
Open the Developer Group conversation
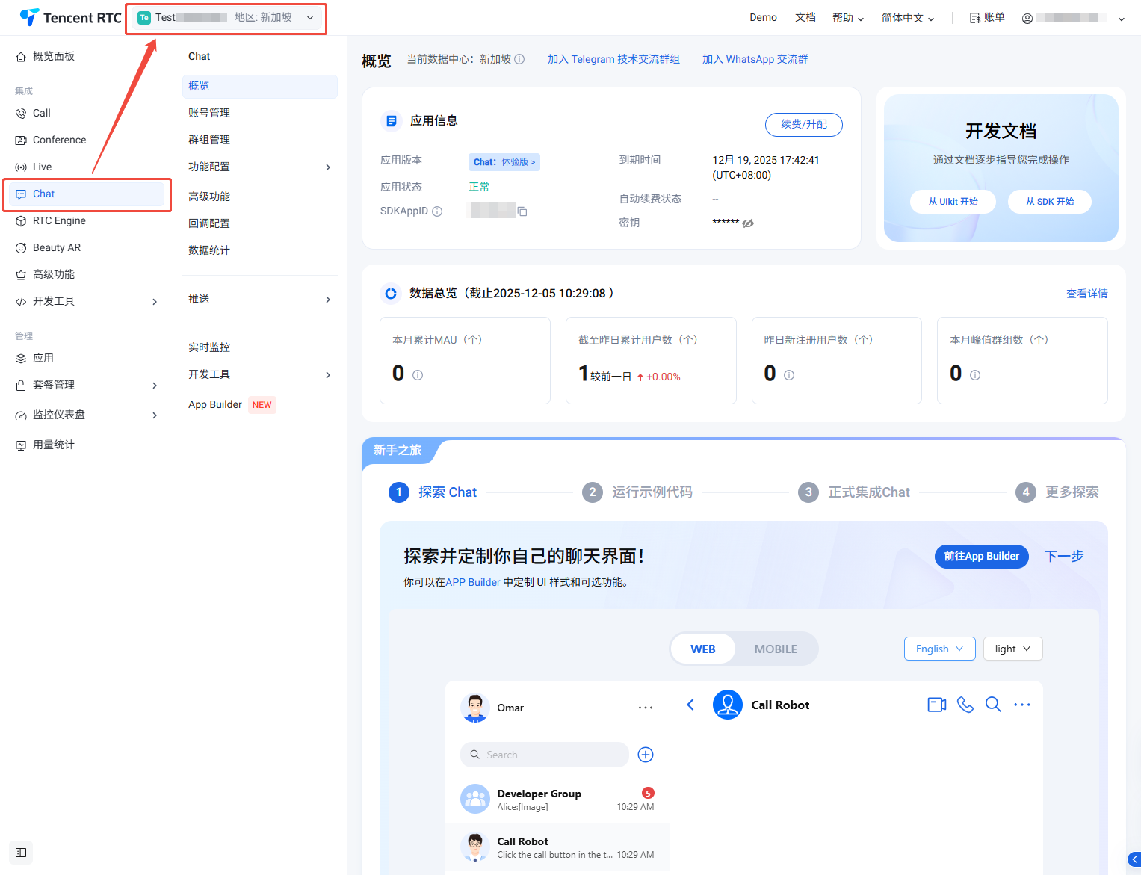pyautogui.click(x=557, y=800)
